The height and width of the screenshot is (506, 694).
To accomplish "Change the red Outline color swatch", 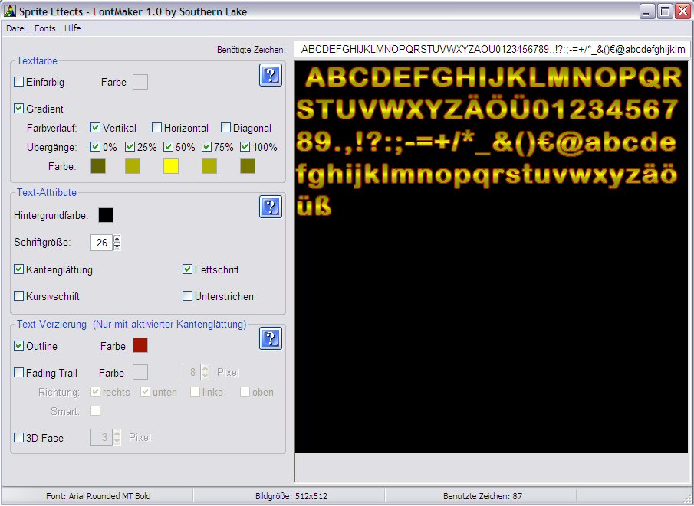I will 140,345.
